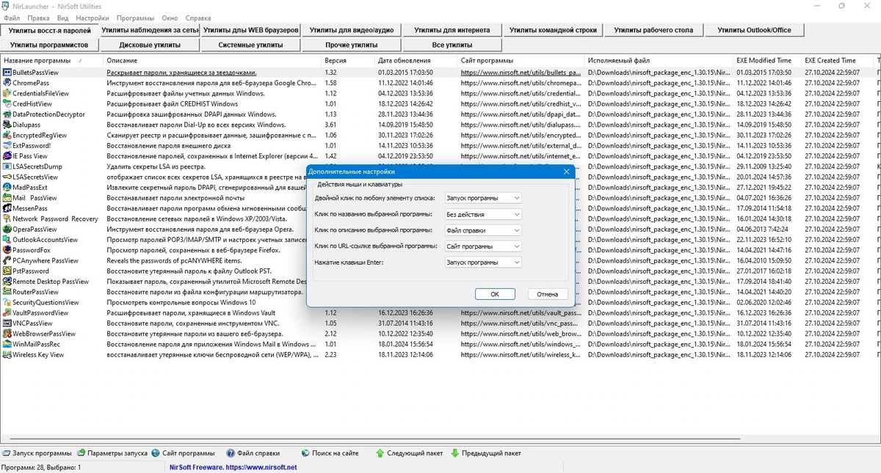
Task: Click the WebBrowserPassView icon
Action: 7,334
